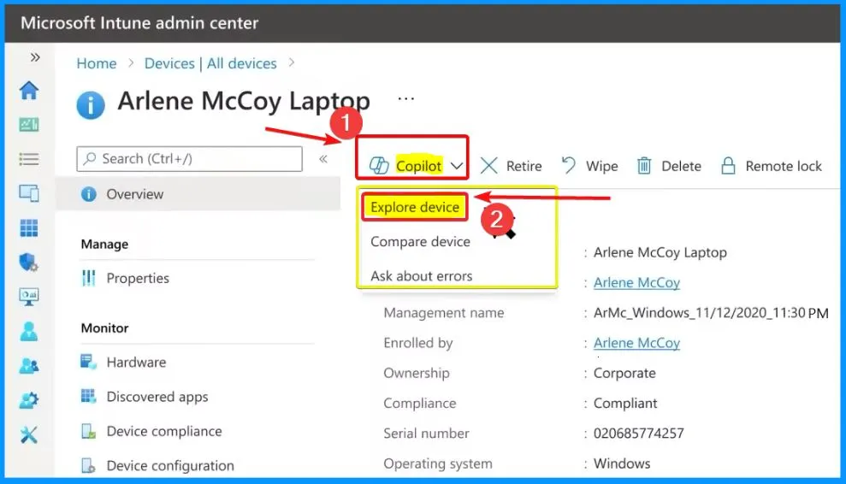The width and height of the screenshot is (846, 484).
Task: Click the Device compliance icon
Action: click(88, 431)
